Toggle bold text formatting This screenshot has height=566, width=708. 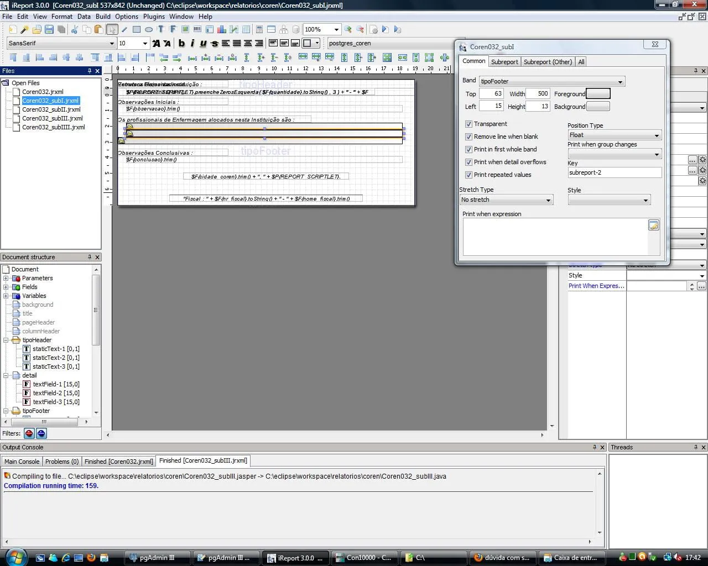click(x=181, y=43)
